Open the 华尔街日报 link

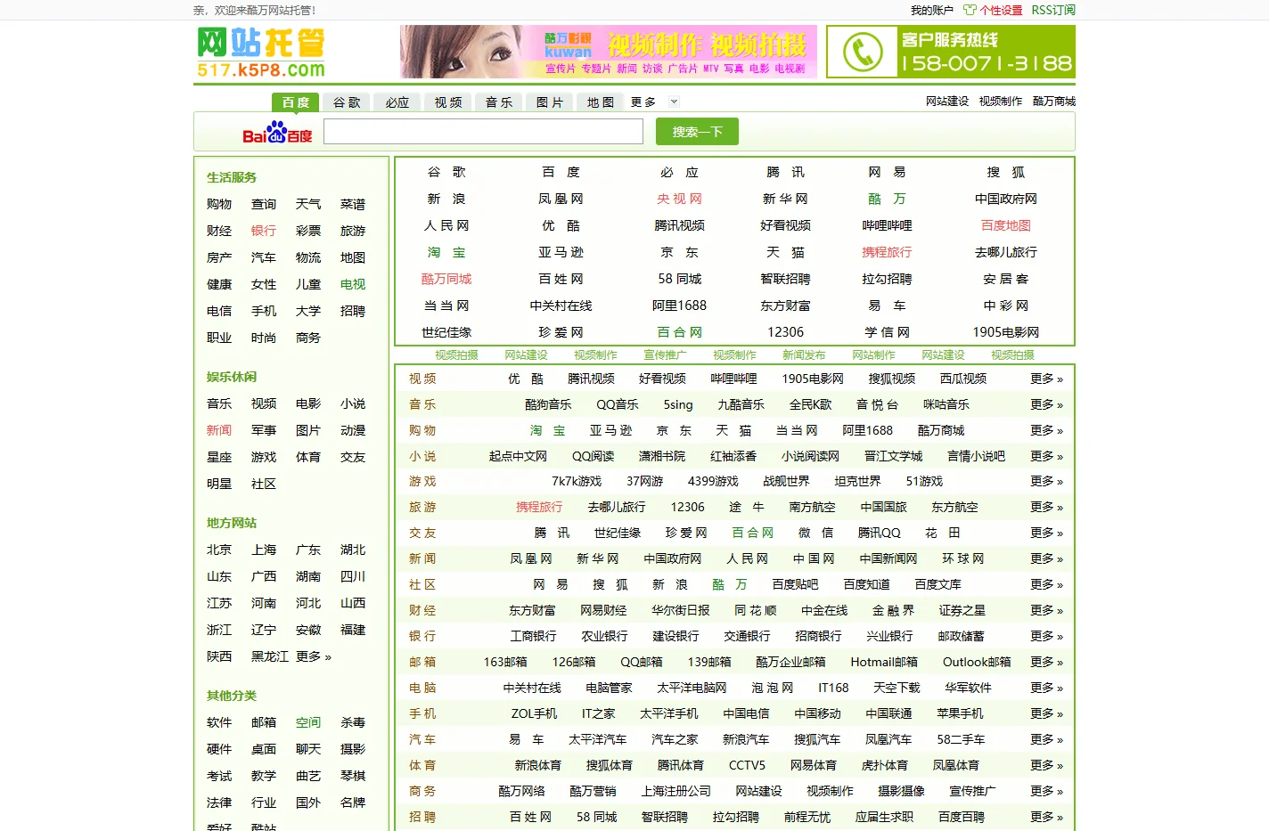pyautogui.click(x=681, y=610)
